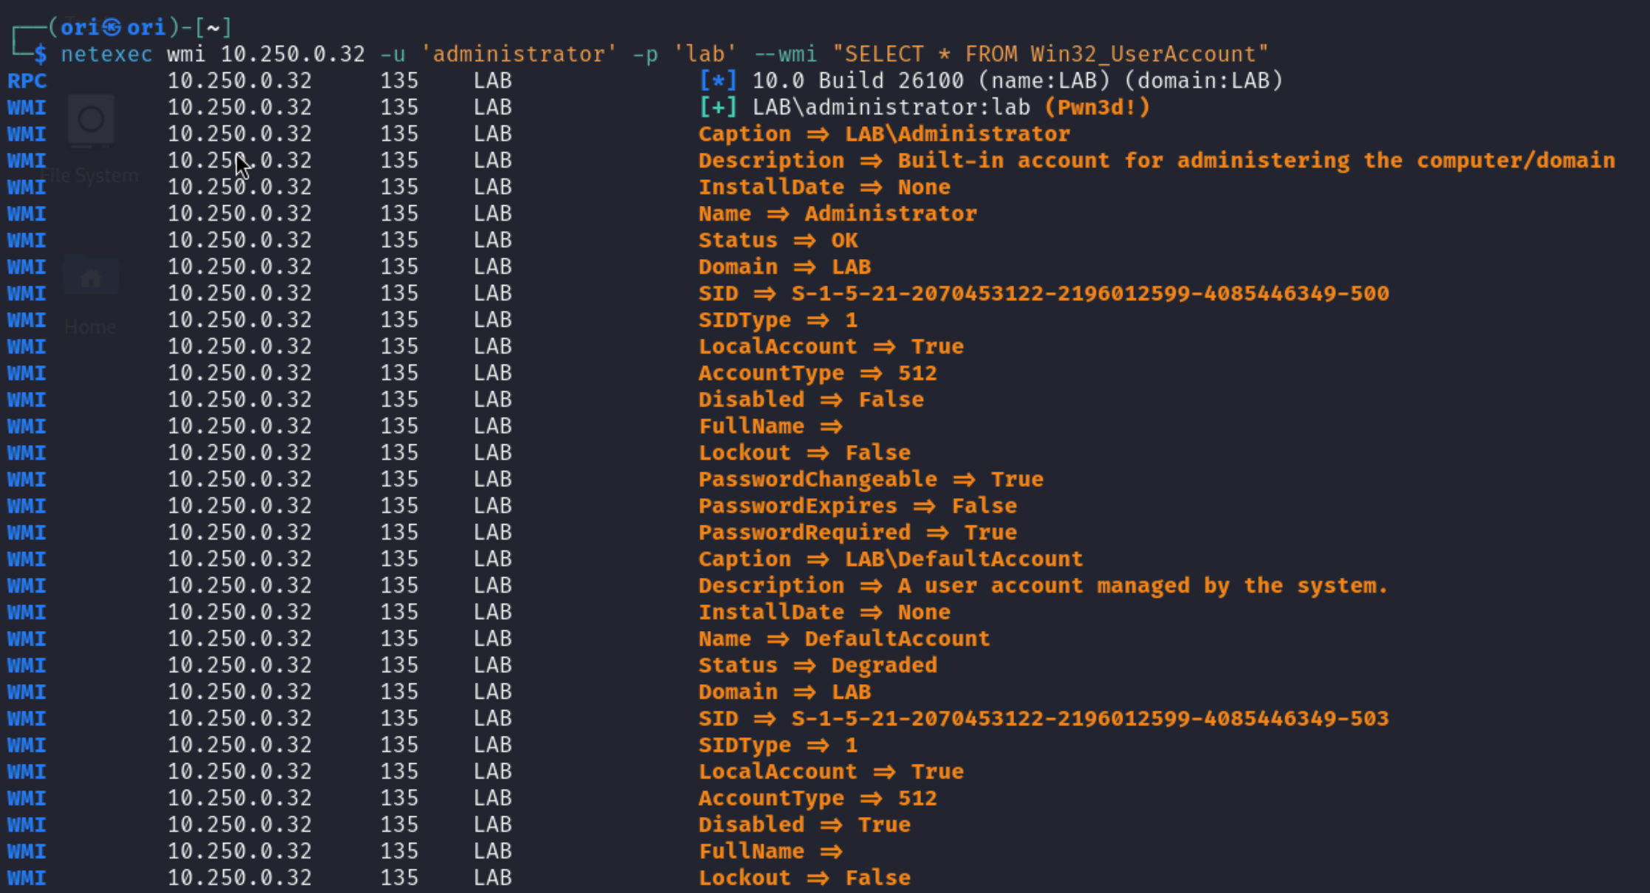Click the Built-in account description text
This screenshot has height=893, width=1650.
coord(1256,160)
